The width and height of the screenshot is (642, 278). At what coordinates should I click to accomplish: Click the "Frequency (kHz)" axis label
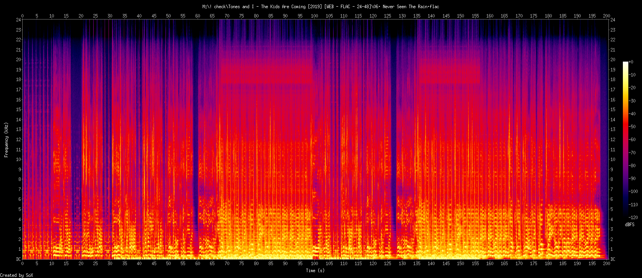point(6,140)
